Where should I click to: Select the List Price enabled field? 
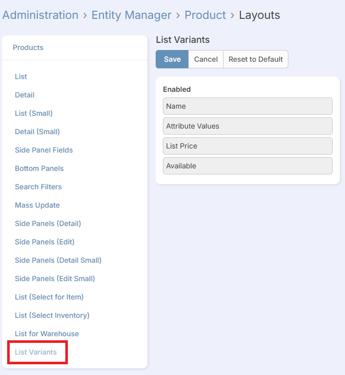(x=248, y=146)
